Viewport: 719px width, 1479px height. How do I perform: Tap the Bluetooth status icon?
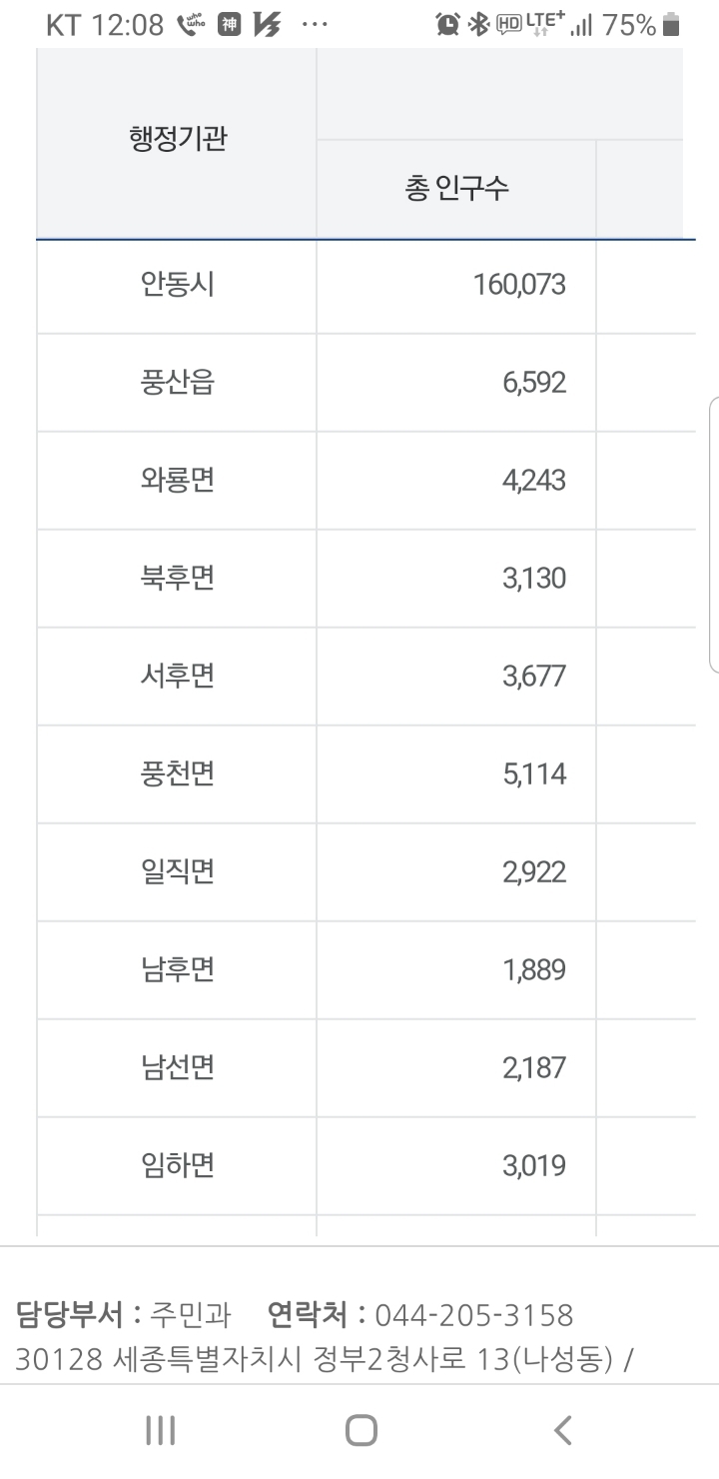[x=478, y=25]
